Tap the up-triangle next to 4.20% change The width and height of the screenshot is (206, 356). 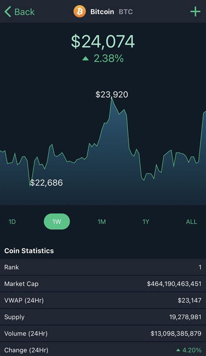pos(178,350)
